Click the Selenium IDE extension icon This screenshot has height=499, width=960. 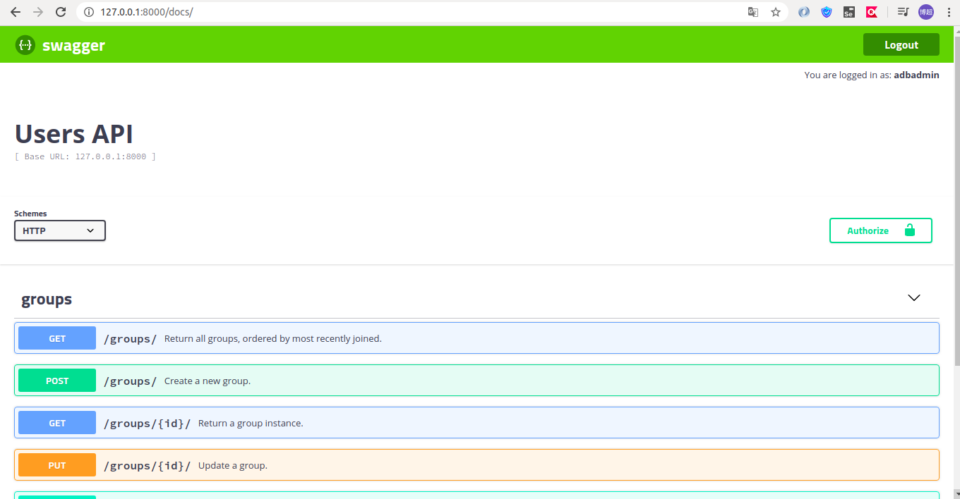[x=849, y=12]
